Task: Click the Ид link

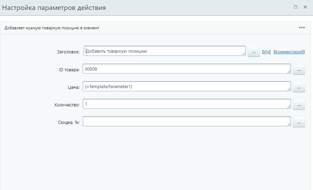Action: (266, 52)
